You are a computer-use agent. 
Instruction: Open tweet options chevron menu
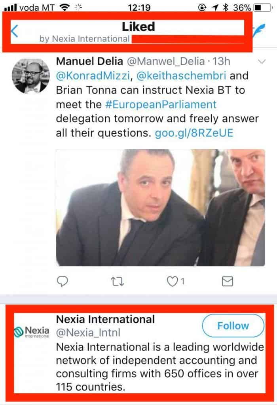[262, 62]
